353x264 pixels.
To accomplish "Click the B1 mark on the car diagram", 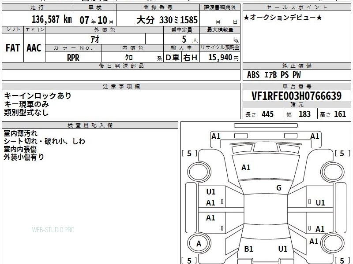I will coord(248,249).
